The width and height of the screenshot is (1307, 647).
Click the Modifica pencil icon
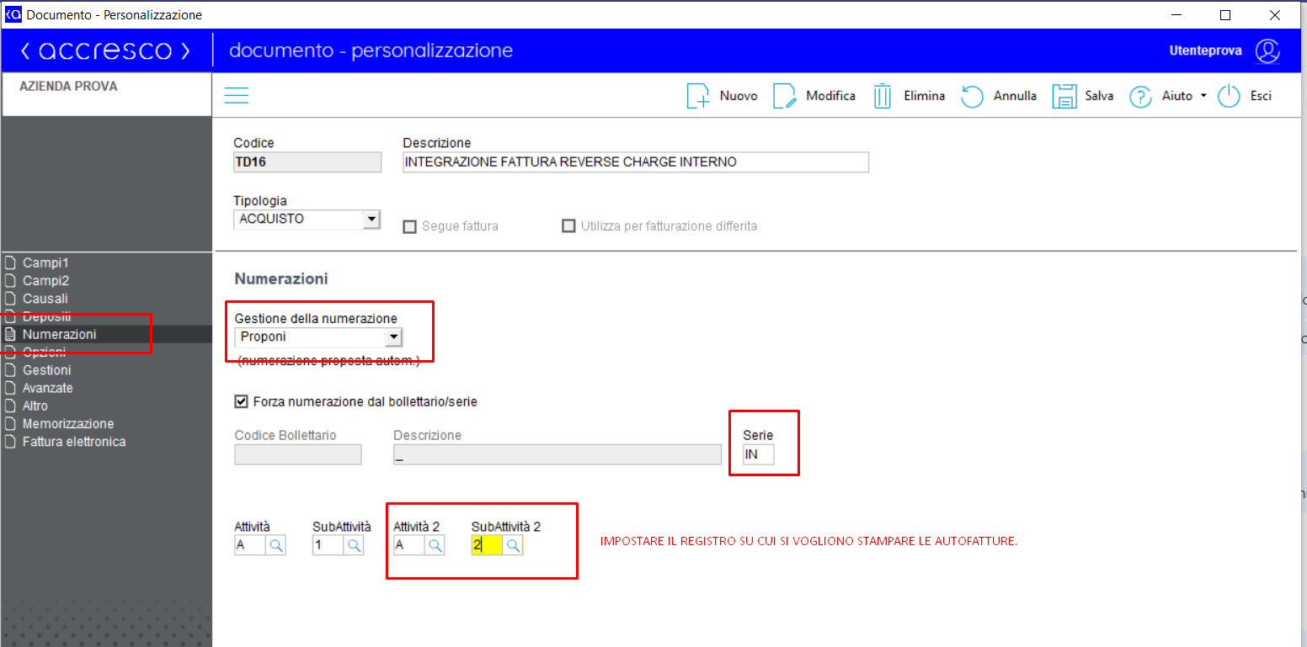[x=785, y=96]
